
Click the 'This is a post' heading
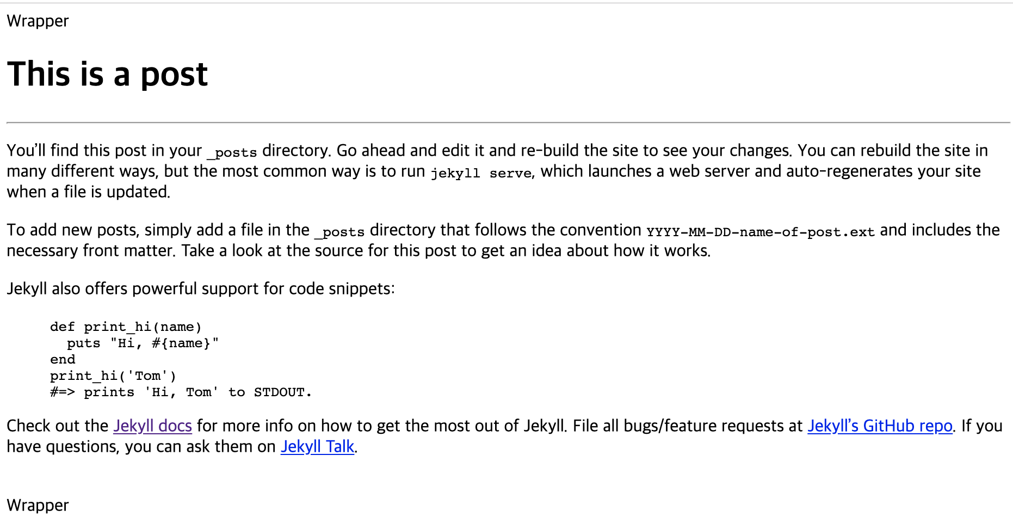(107, 74)
